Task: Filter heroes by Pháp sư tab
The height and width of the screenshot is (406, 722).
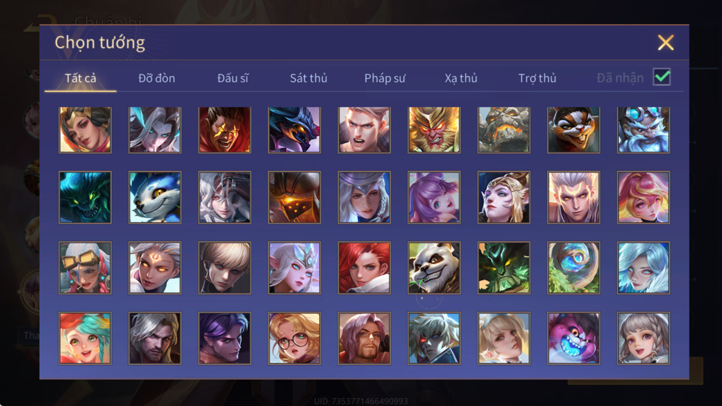Action: tap(384, 78)
